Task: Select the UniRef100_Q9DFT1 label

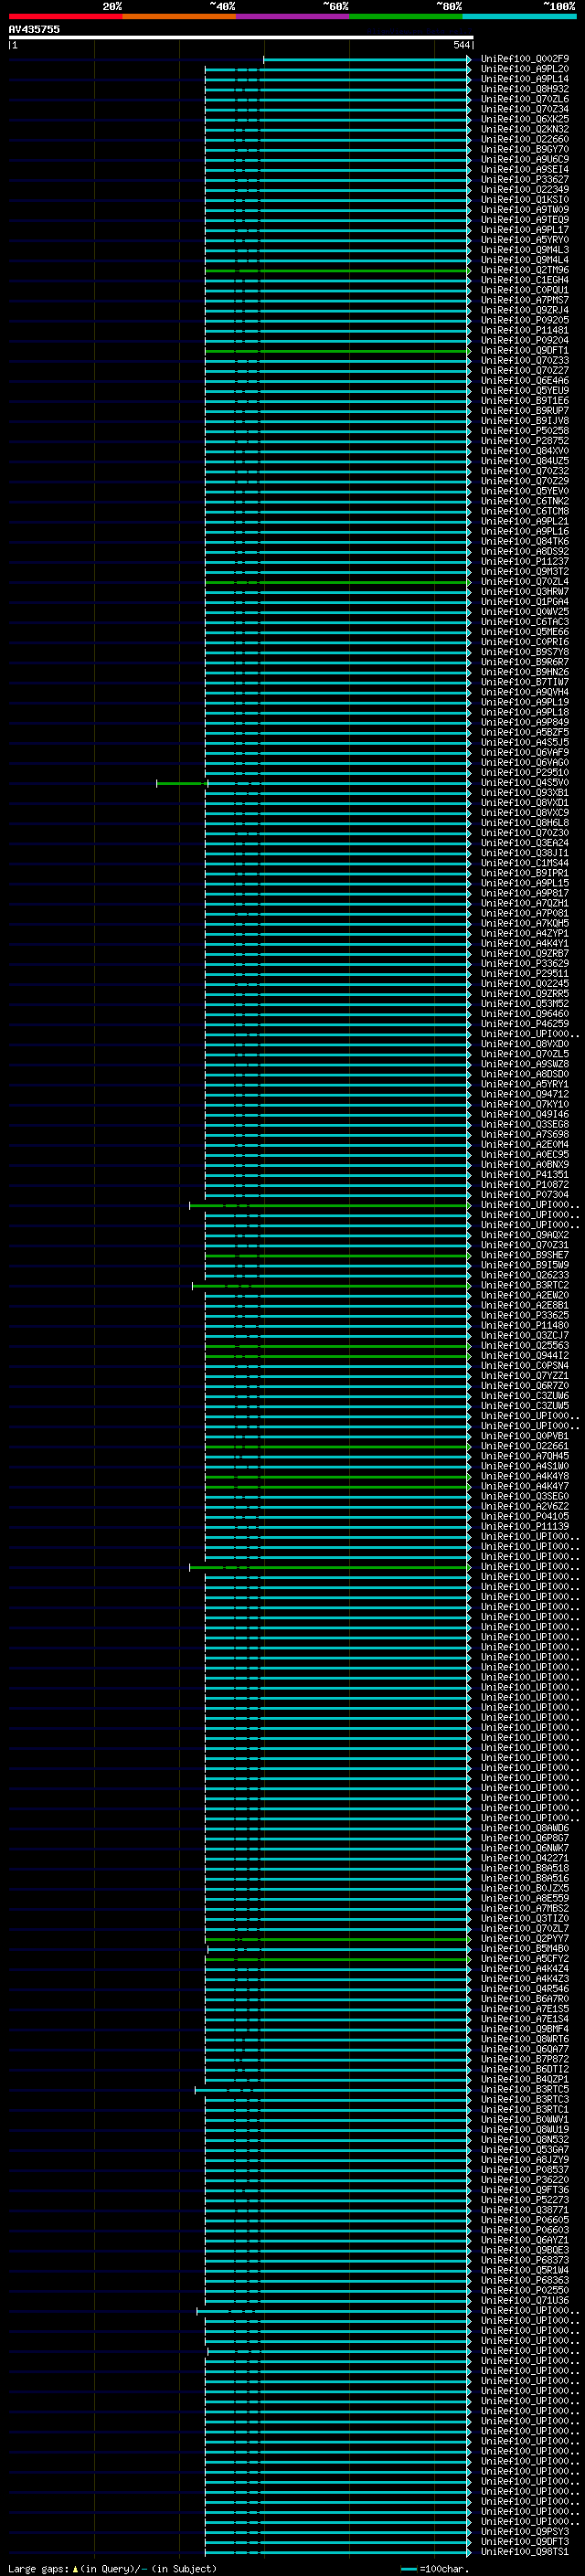Action: pyautogui.click(x=525, y=351)
